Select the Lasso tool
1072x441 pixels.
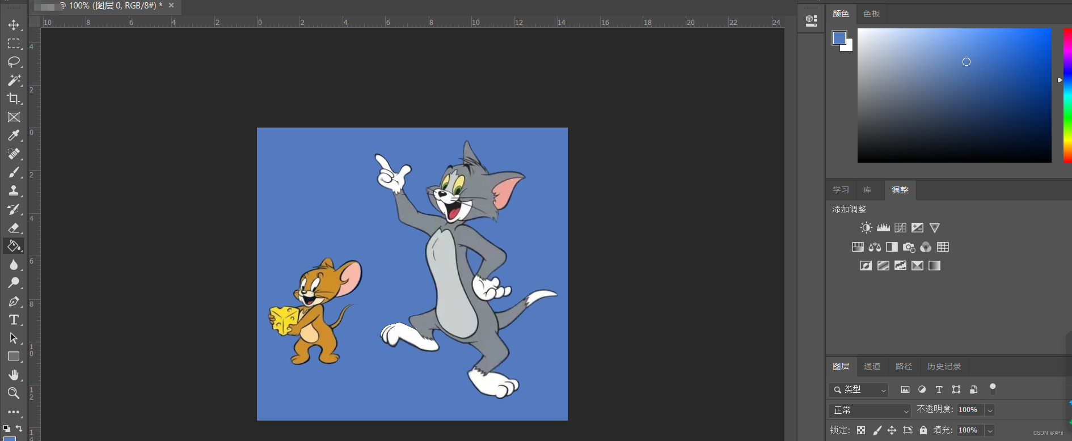click(14, 62)
